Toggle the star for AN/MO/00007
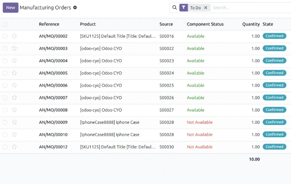Viewport: 291px width, 184px height. tap(14, 98)
